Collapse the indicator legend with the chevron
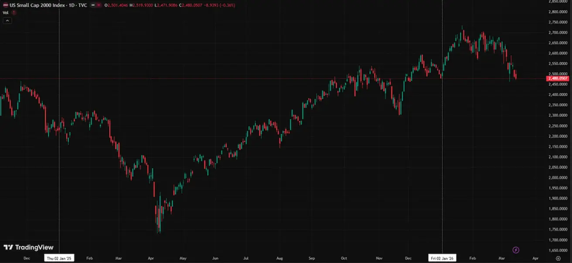The image size is (572, 263). (7, 20)
